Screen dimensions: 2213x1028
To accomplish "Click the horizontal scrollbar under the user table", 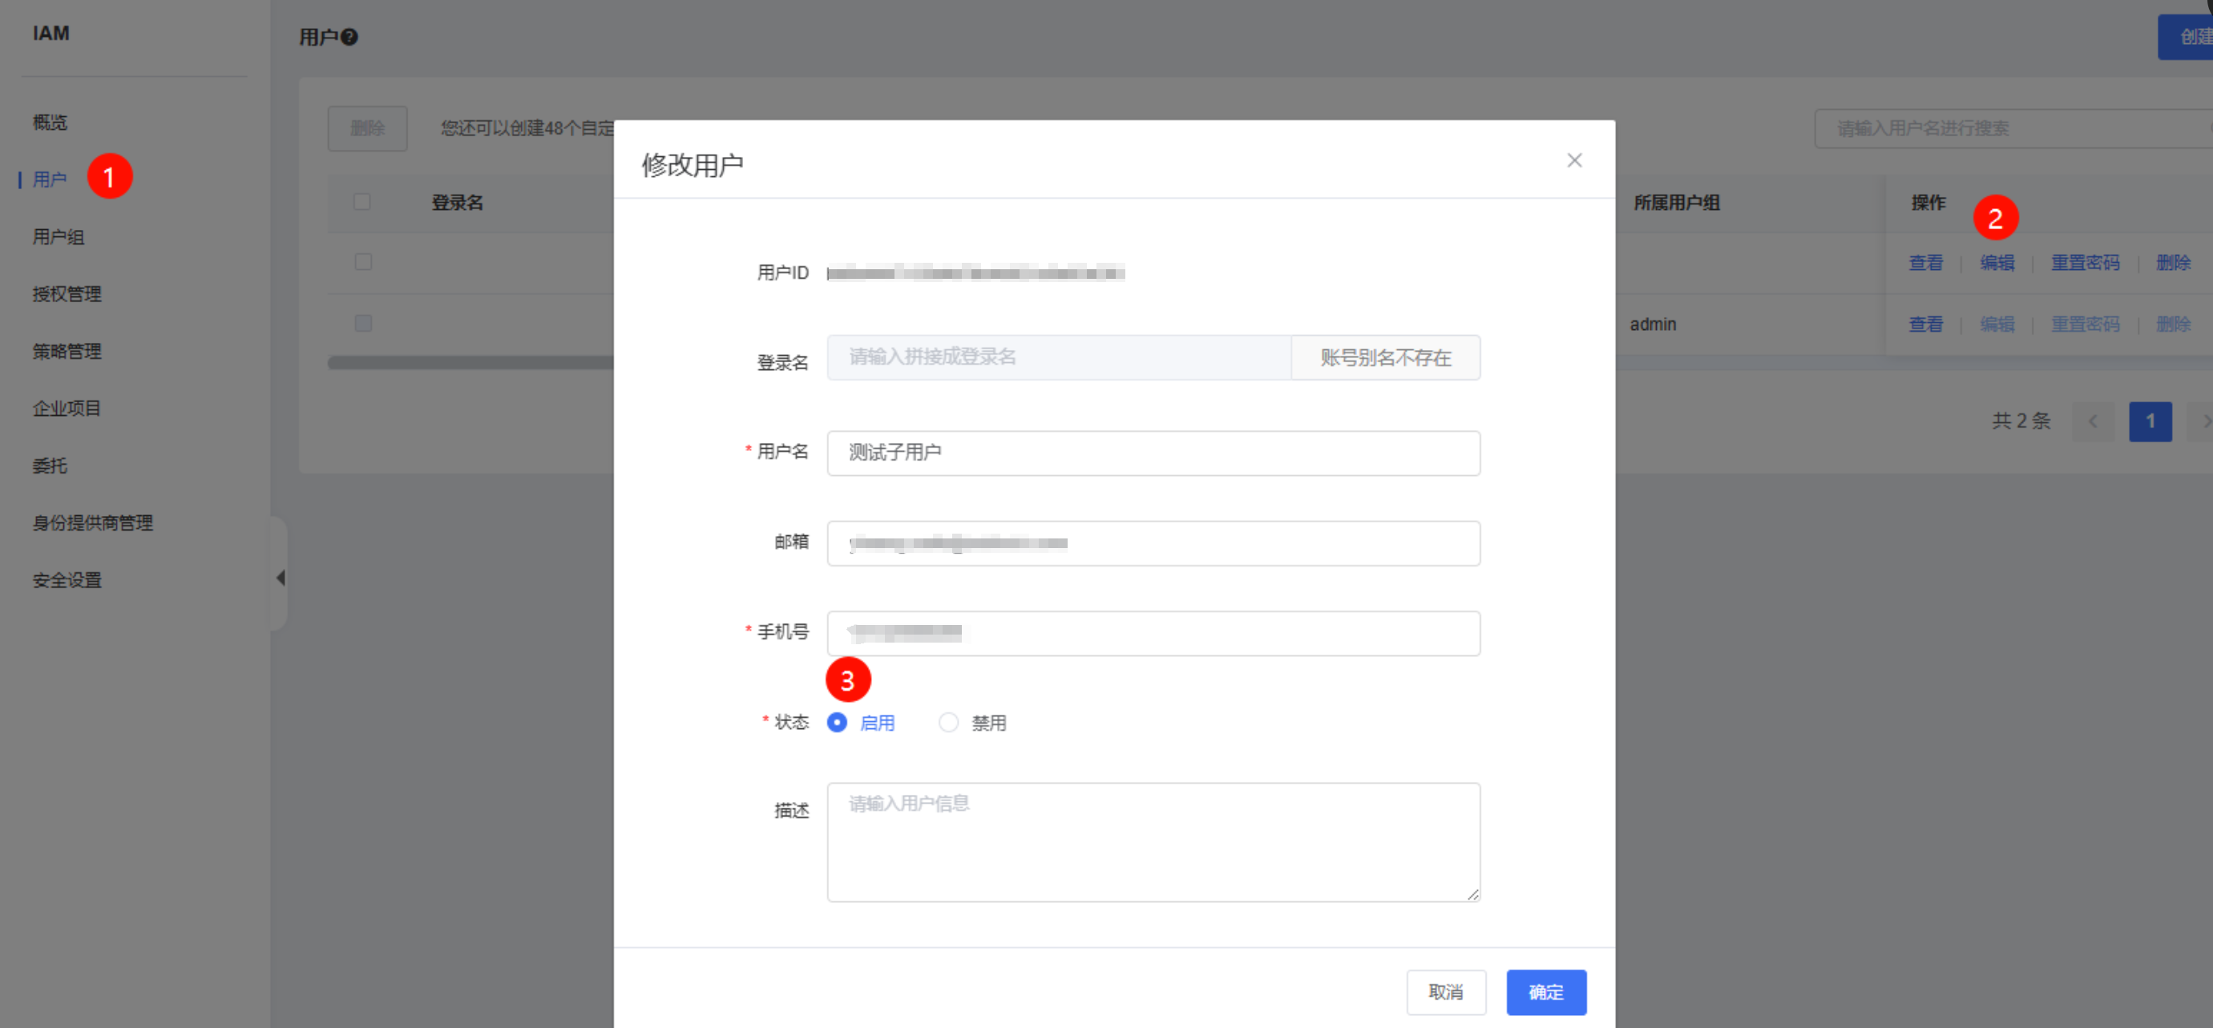I will pyautogui.click(x=470, y=362).
